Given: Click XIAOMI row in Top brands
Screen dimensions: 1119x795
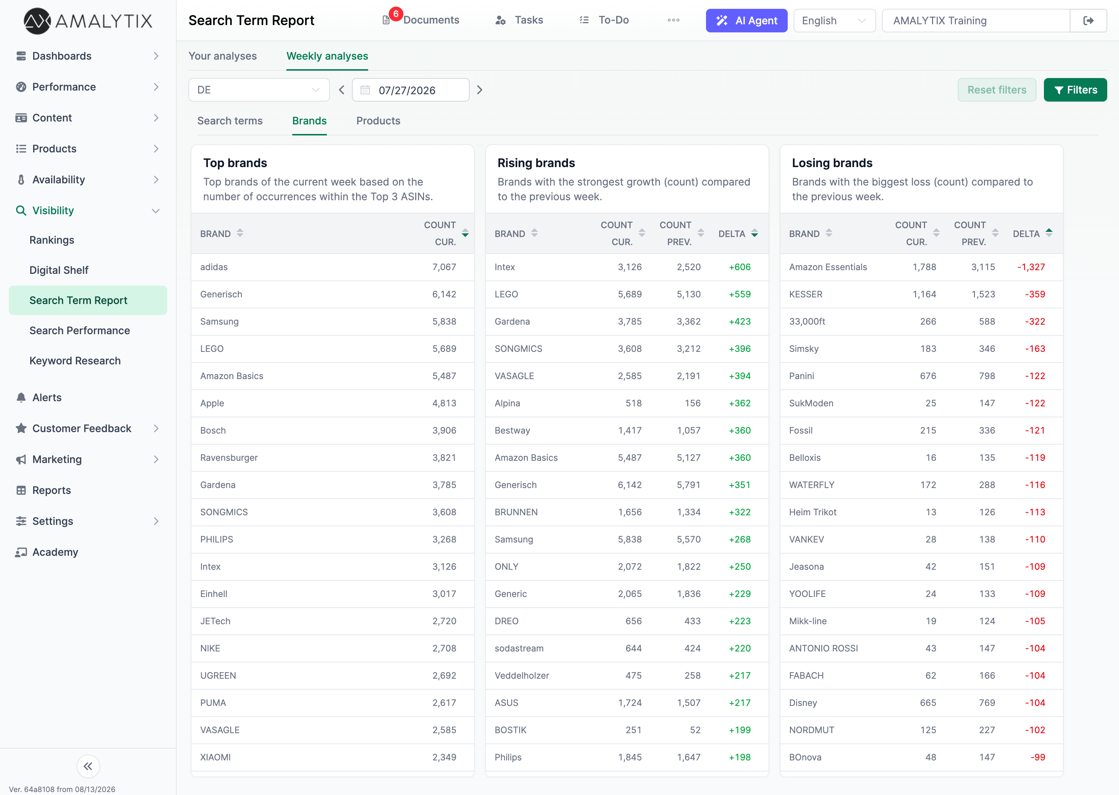Looking at the screenshot, I should click(332, 757).
